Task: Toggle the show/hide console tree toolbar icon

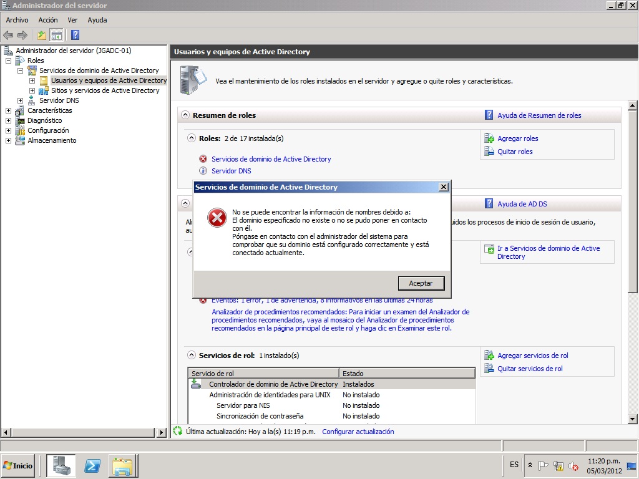Action: pyautogui.click(x=56, y=35)
